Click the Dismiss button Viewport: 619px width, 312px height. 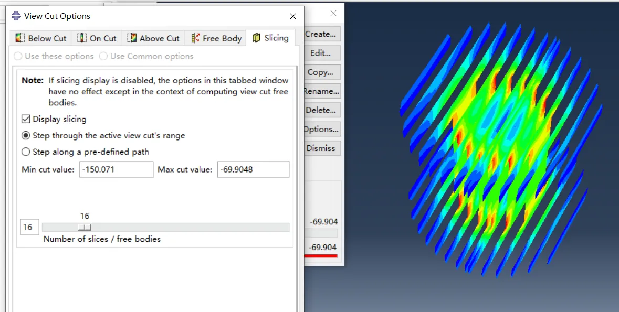pos(320,148)
